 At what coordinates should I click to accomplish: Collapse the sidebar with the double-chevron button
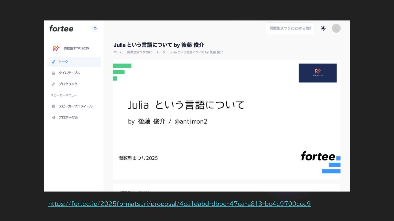[95, 28]
